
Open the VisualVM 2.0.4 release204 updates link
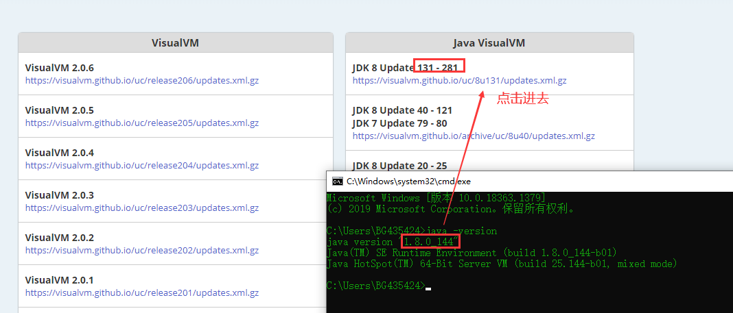pos(141,166)
